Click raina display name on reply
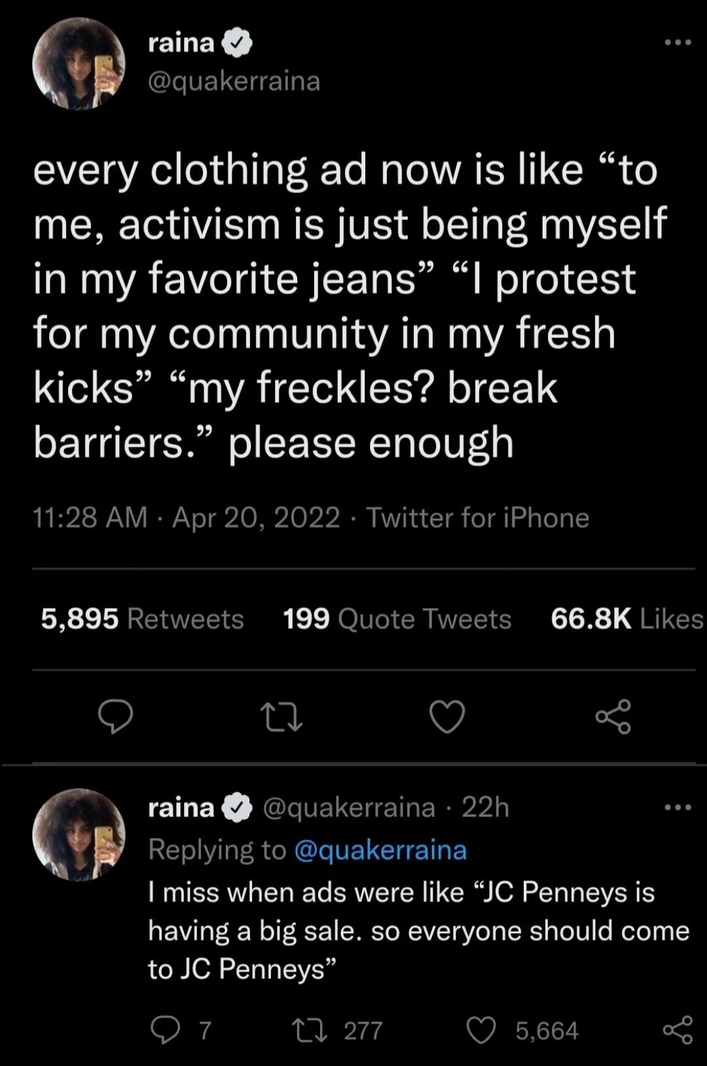 point(181,807)
